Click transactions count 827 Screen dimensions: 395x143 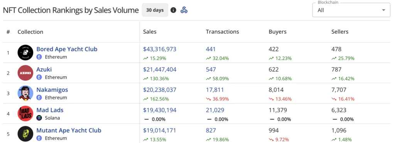[211, 130]
